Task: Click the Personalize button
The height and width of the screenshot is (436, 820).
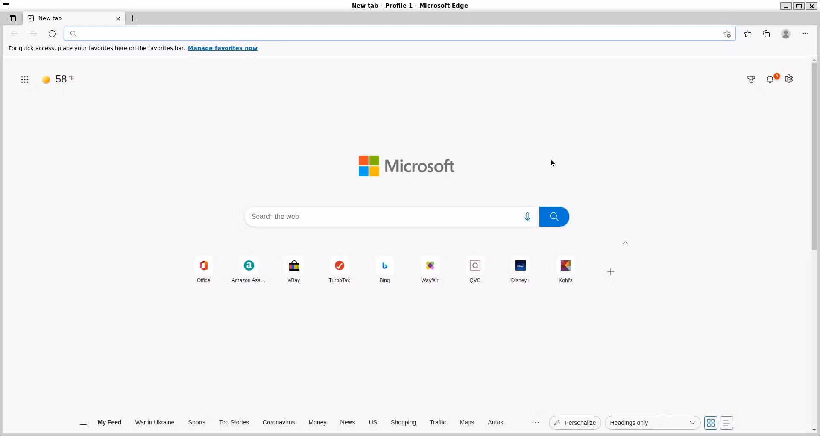Action: click(x=575, y=423)
